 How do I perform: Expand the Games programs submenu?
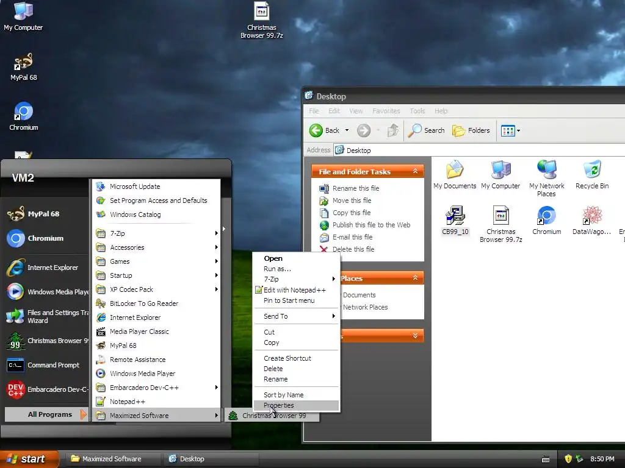click(x=157, y=261)
